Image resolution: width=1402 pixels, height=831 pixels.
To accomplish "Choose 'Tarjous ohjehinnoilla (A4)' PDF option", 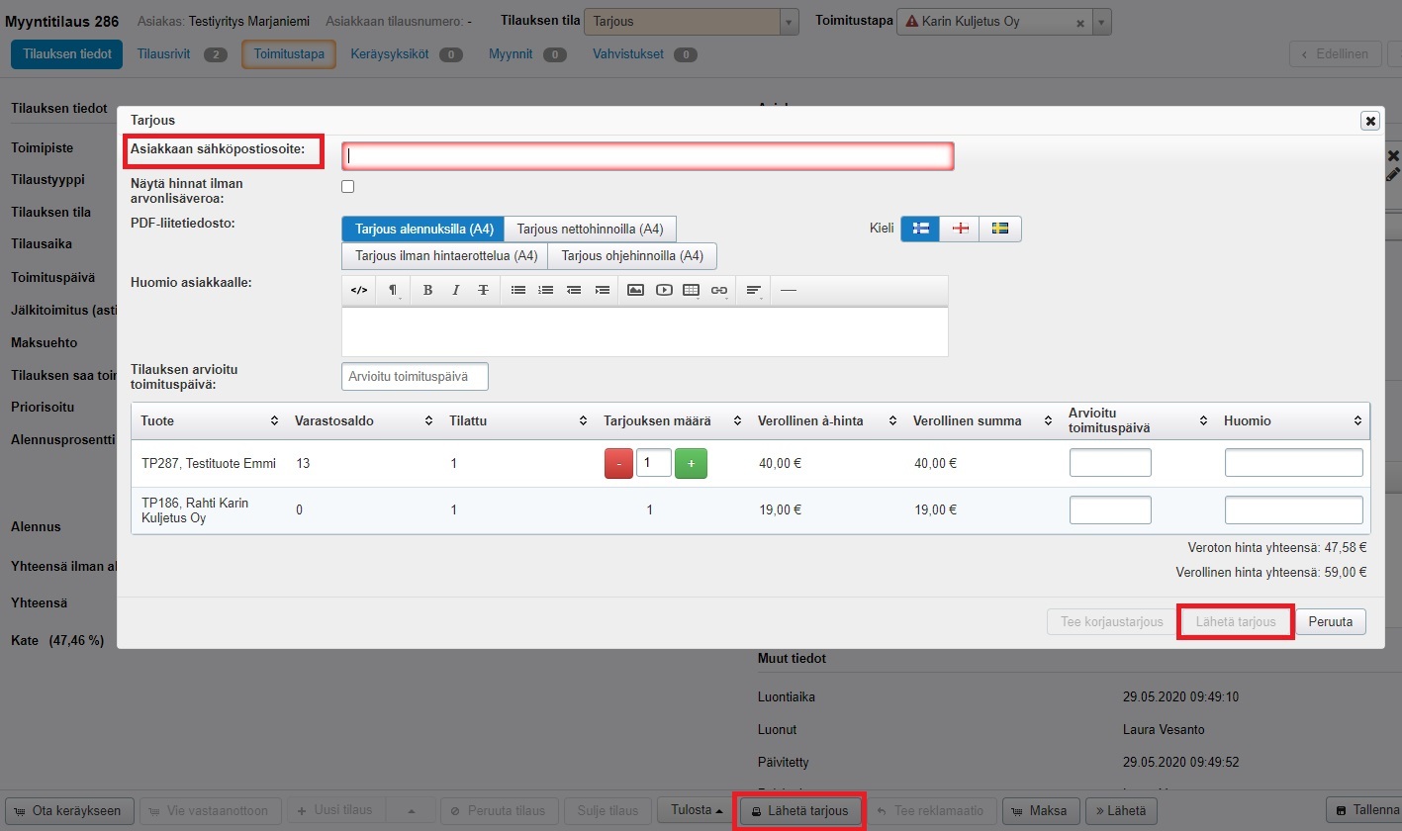I will [632, 255].
